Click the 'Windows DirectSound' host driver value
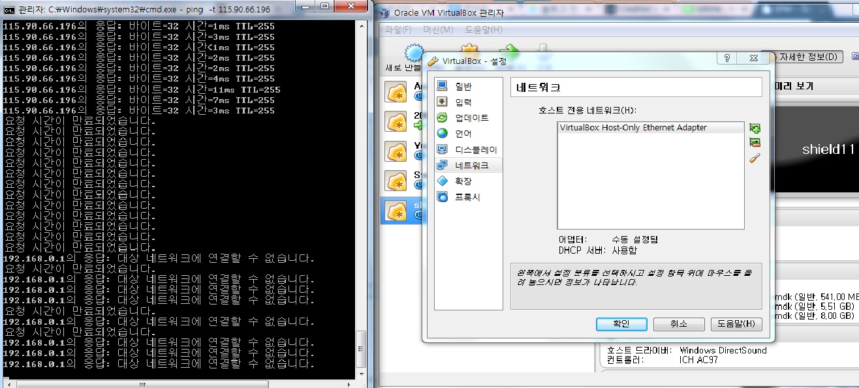This screenshot has width=859, height=388. pos(723,350)
